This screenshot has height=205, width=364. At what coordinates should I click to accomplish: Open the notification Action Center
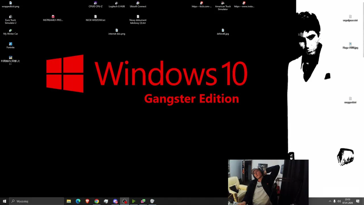[x=358, y=201]
